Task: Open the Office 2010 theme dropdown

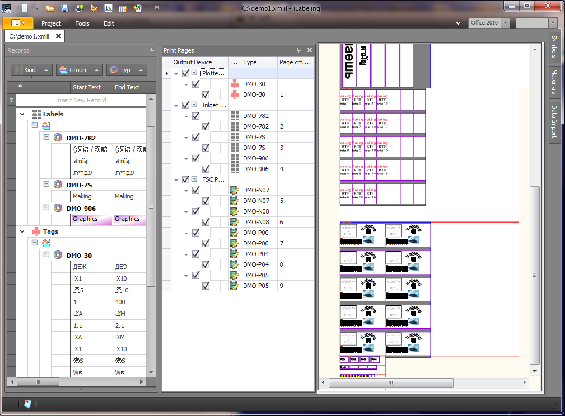Action: [505, 23]
